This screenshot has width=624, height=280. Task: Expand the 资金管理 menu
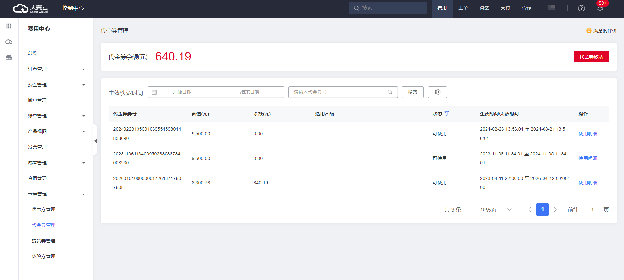55,85
